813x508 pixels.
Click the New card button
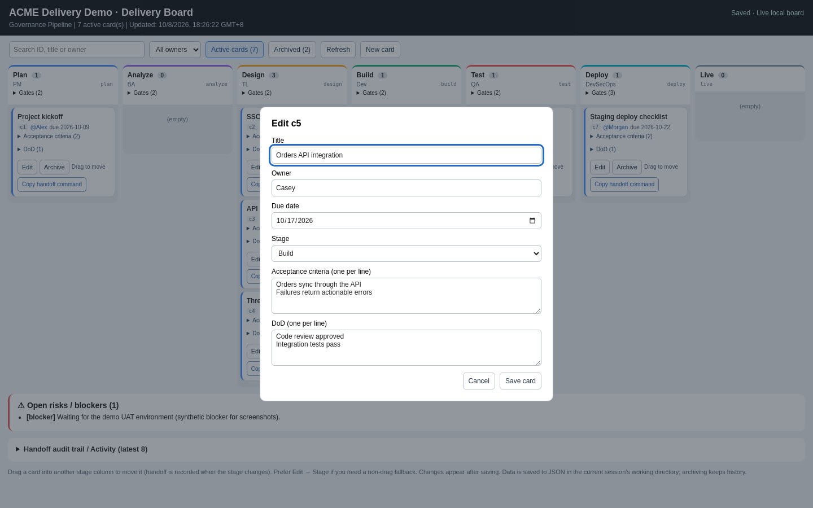pos(380,50)
